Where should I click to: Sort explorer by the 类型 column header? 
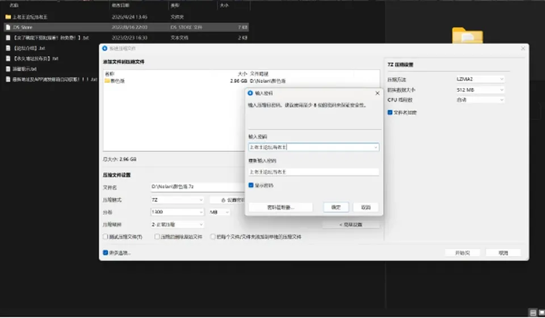(x=175, y=5)
